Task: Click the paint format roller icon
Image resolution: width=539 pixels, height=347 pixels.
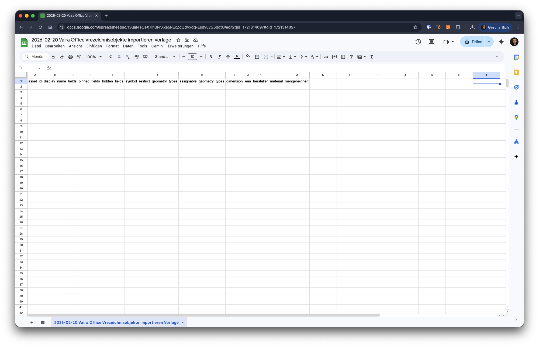Action: tap(79, 57)
